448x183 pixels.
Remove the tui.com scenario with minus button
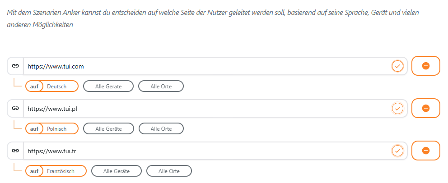(x=425, y=66)
